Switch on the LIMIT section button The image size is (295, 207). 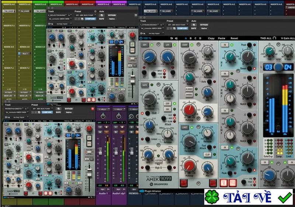click(x=185, y=126)
